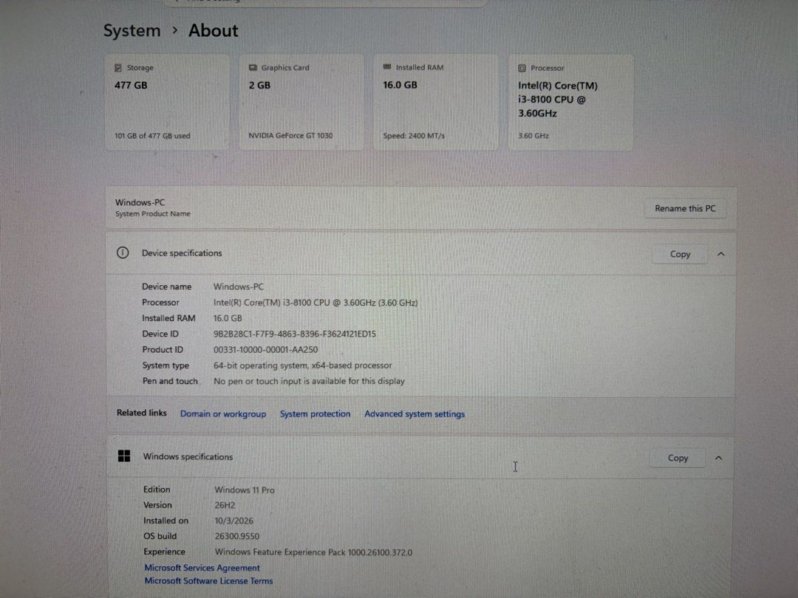Click the Storage card icon
This screenshot has height=598, width=798.
pyautogui.click(x=118, y=68)
